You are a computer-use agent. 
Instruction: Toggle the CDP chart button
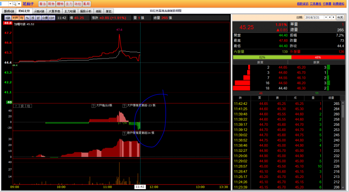(52, 18)
